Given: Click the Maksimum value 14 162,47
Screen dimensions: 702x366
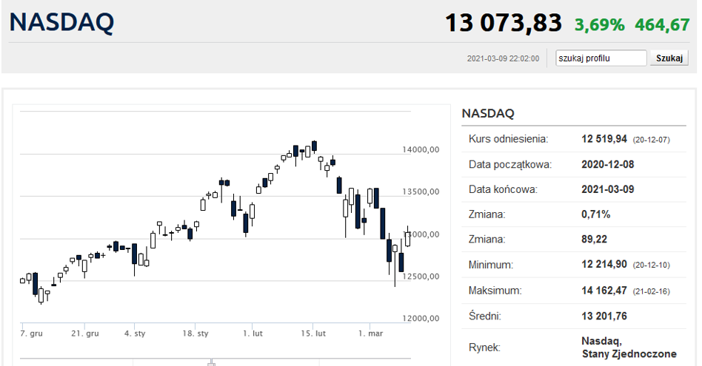Looking at the screenshot, I should click(604, 291).
